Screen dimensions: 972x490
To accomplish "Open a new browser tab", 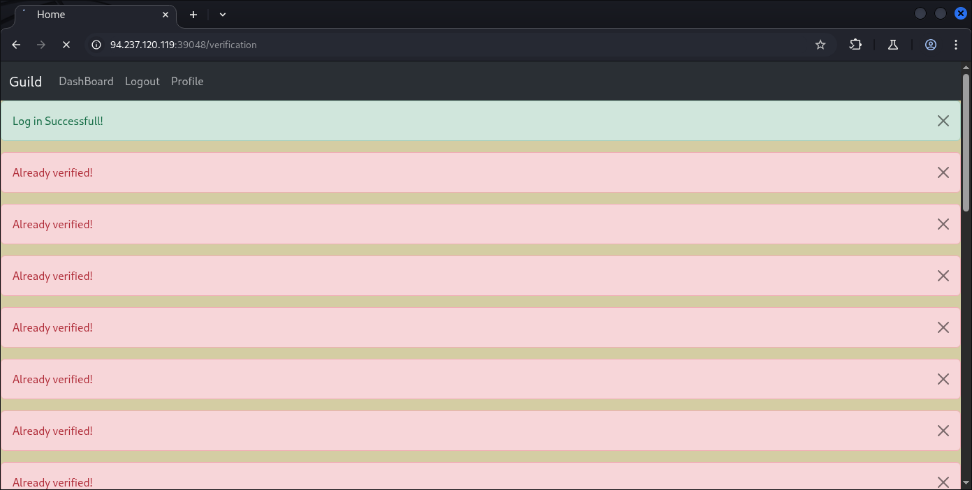I will pyautogui.click(x=193, y=15).
